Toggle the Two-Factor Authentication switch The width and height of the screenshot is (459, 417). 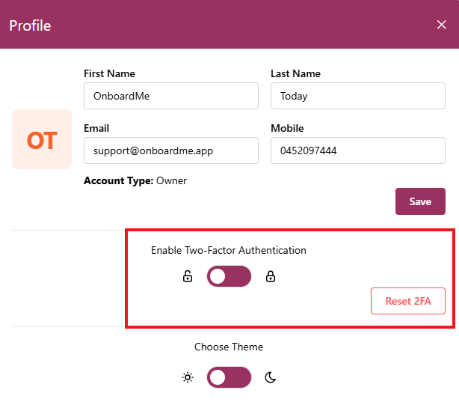pos(229,277)
